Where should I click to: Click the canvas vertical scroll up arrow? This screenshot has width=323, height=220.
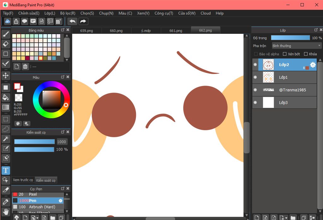[x=246, y=36]
